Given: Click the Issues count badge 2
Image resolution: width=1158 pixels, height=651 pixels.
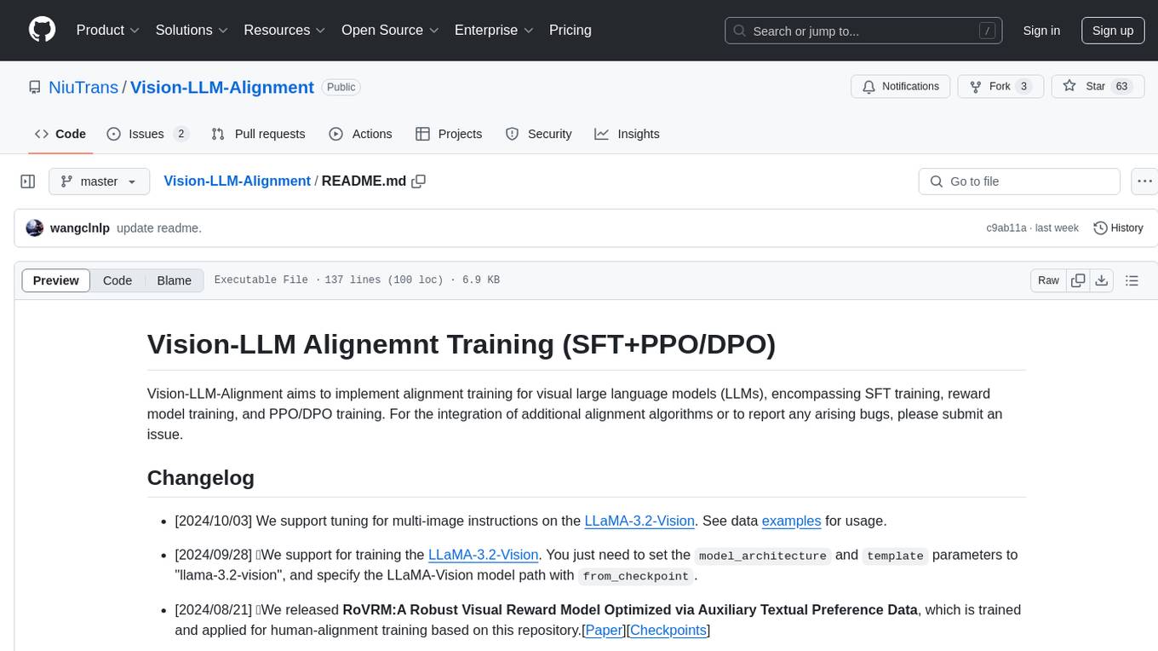Looking at the screenshot, I should click(181, 134).
